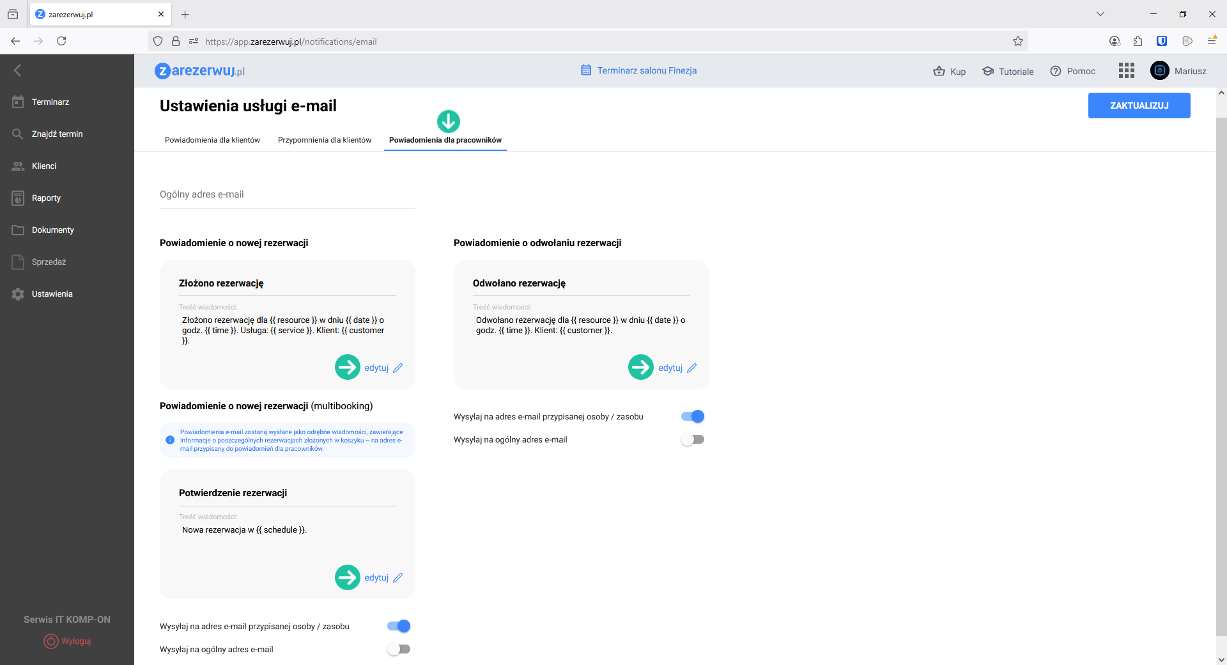Click pencil icon in Odwołano rezerwację card

(692, 368)
